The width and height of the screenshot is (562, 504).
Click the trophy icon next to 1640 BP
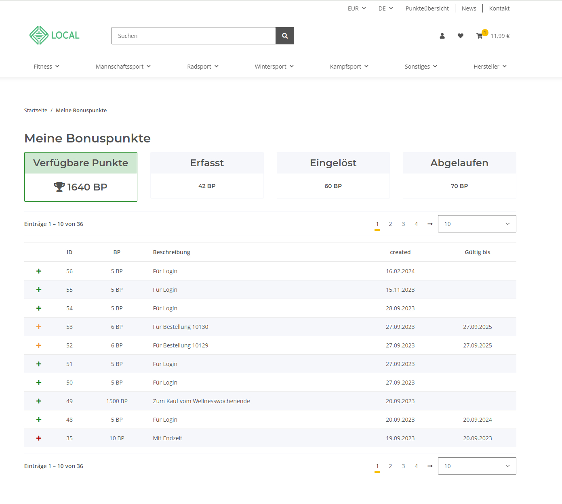coord(59,187)
